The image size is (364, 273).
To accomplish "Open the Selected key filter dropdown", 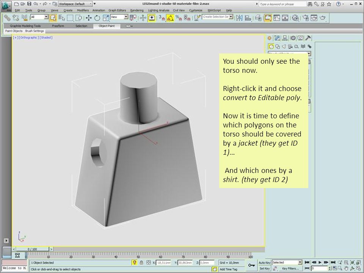I will [x=287, y=262].
